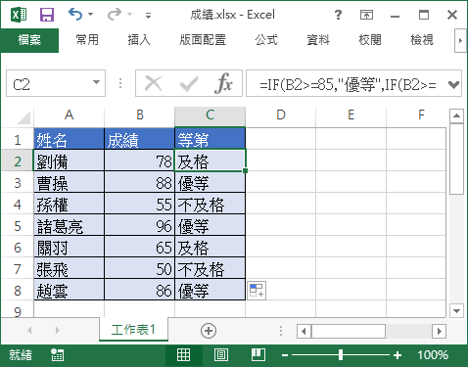Open the redo history dropdown arrow
Image resolution: width=468 pixels, height=367 pixels.
pyautogui.click(x=129, y=15)
